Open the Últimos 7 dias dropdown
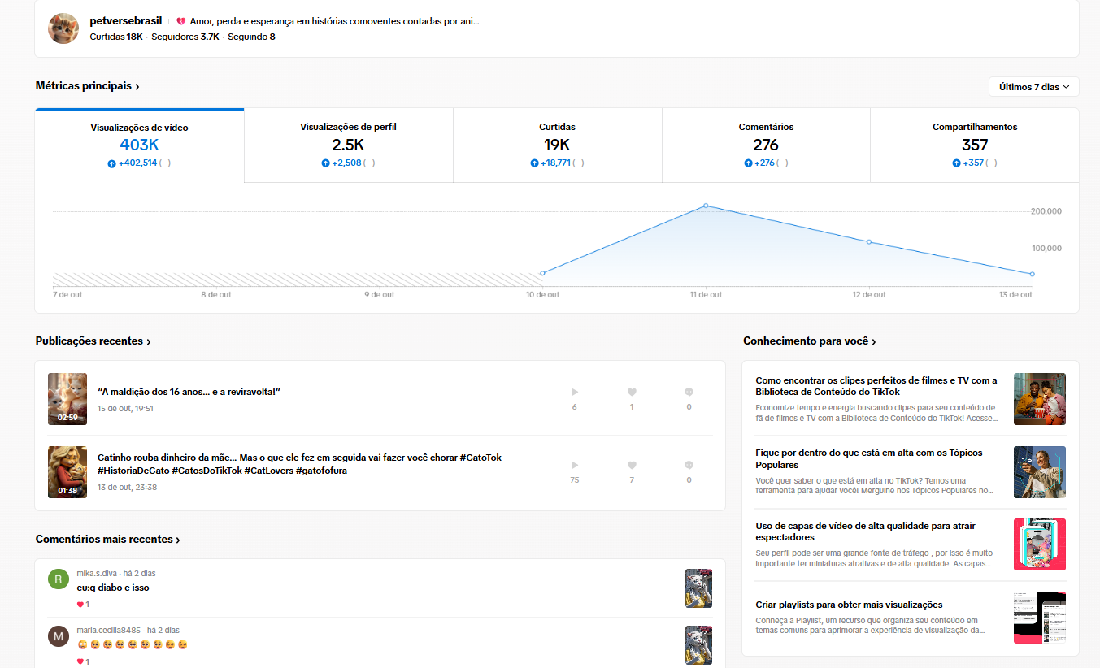1100x668 pixels. coord(1033,87)
